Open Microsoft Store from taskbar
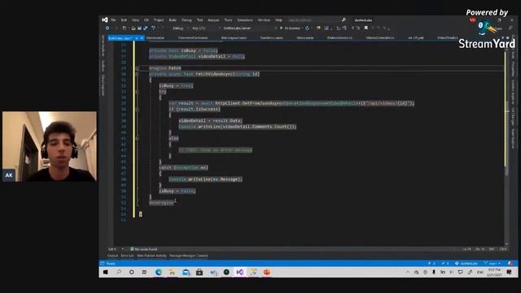This screenshot has height=293, width=521. click(x=199, y=272)
